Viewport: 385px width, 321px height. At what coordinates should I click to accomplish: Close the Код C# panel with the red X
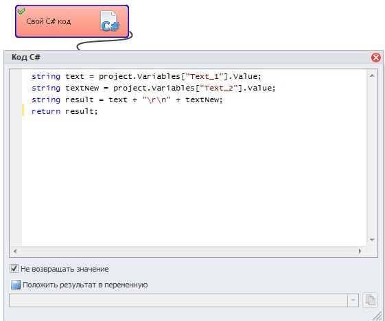click(376, 58)
